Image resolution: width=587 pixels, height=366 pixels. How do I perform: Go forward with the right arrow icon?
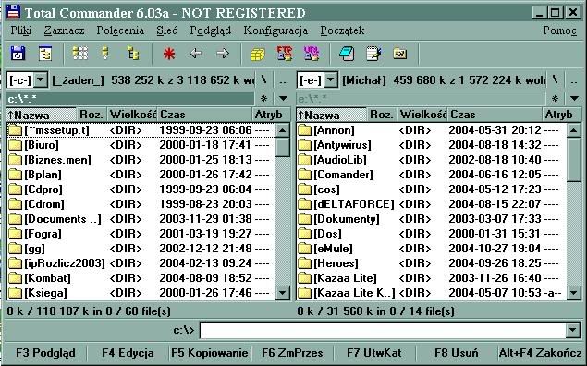(223, 54)
